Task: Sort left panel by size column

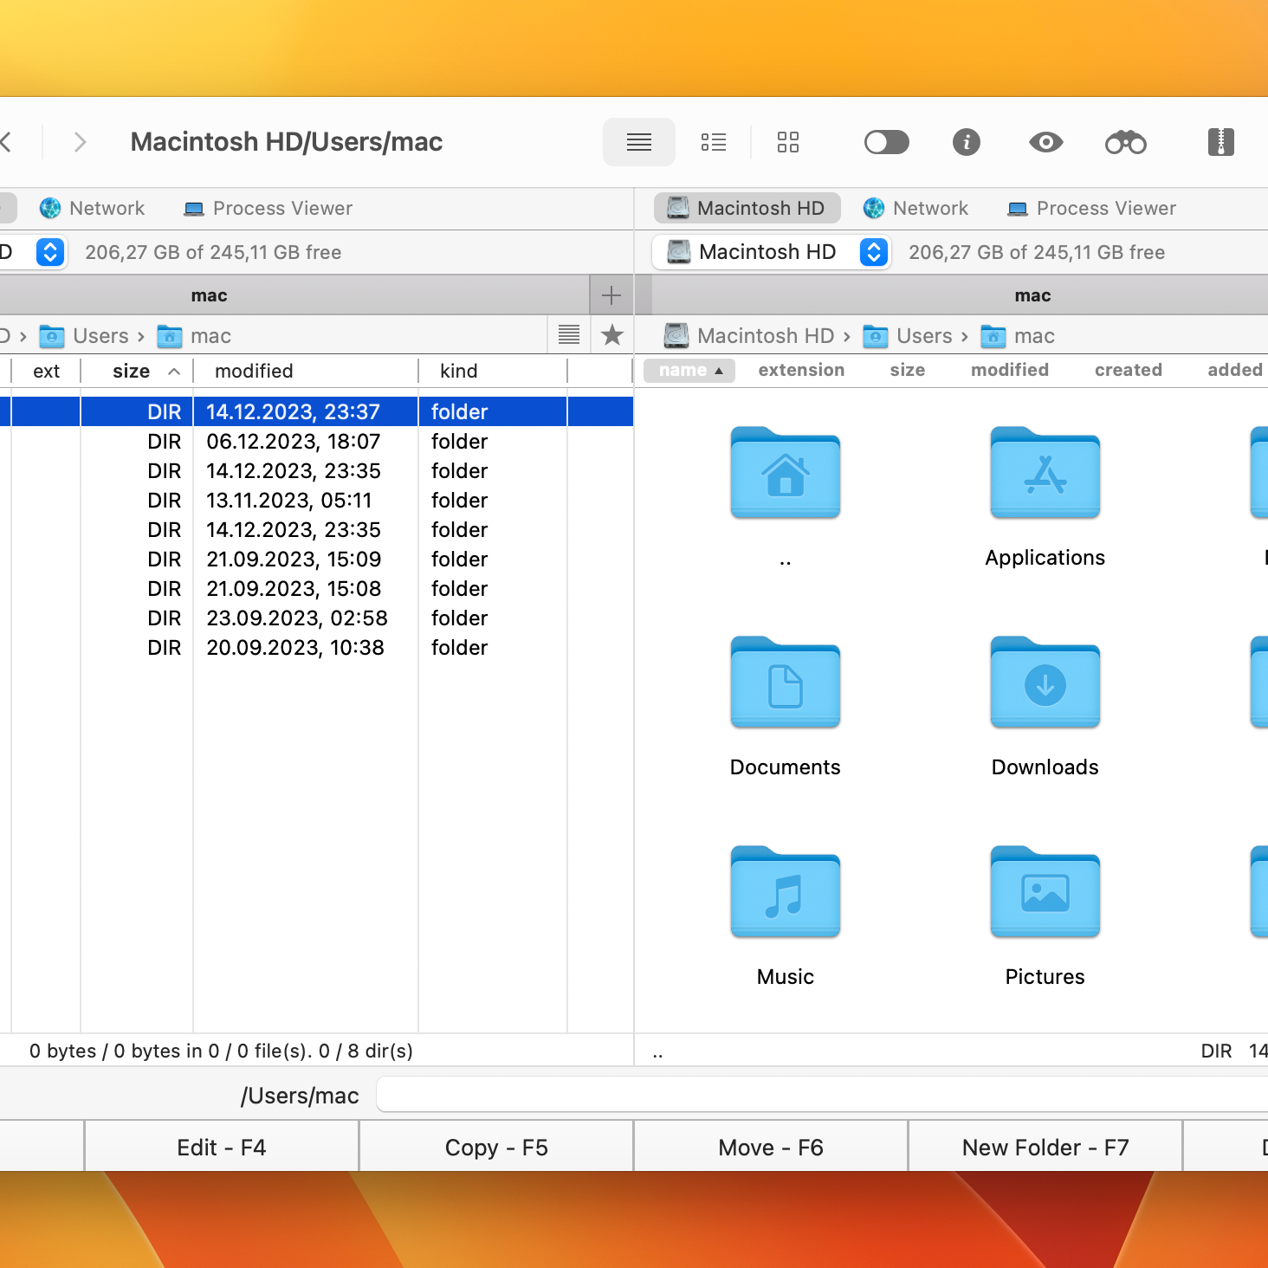Action: click(137, 372)
